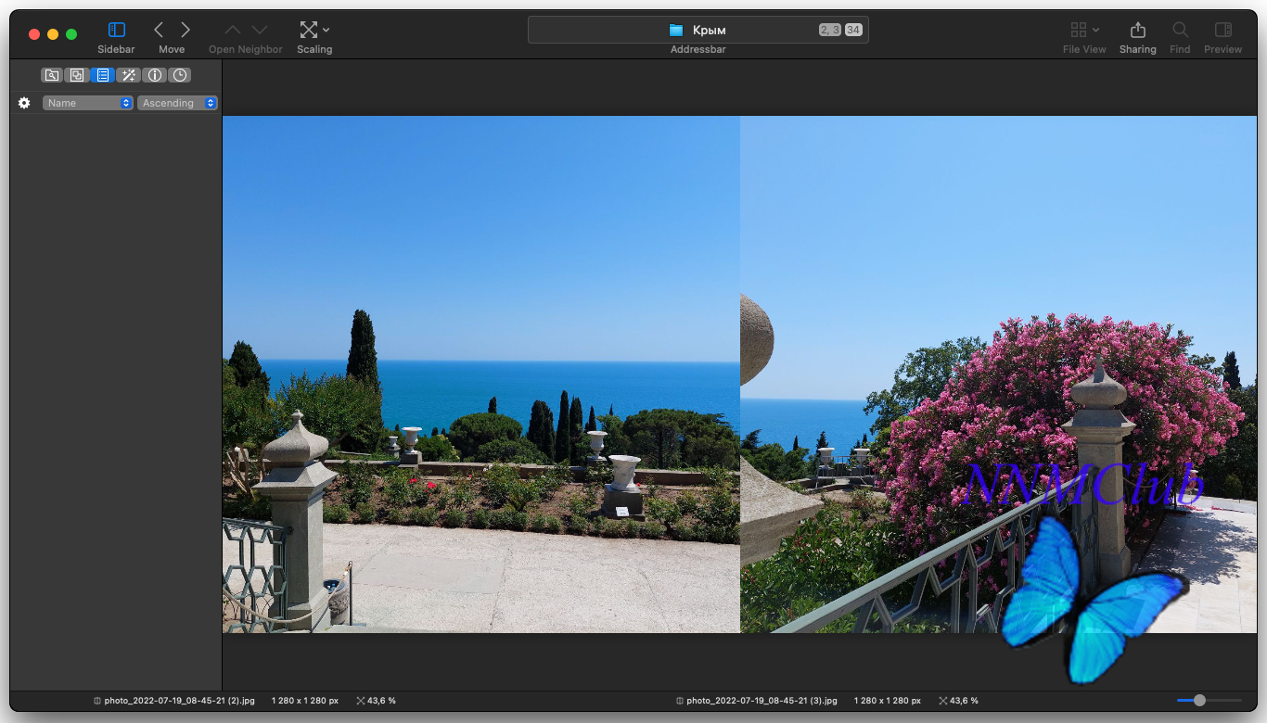Image resolution: width=1267 pixels, height=723 pixels.
Task: Select the magic wand effects tab
Action: pos(129,75)
